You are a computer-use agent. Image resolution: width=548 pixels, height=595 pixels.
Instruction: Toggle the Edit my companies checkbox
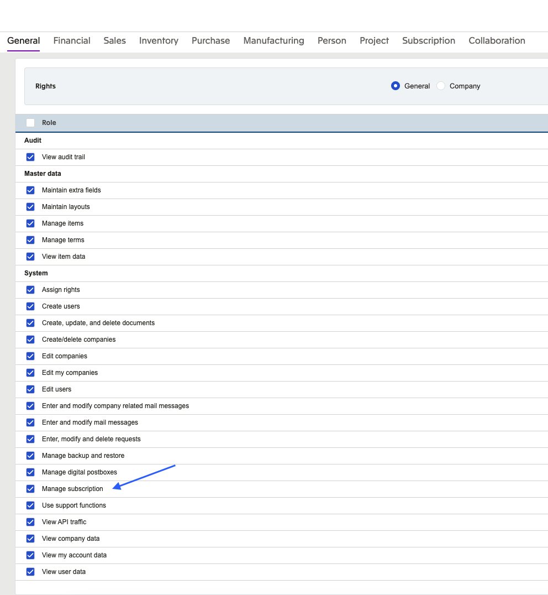point(30,373)
